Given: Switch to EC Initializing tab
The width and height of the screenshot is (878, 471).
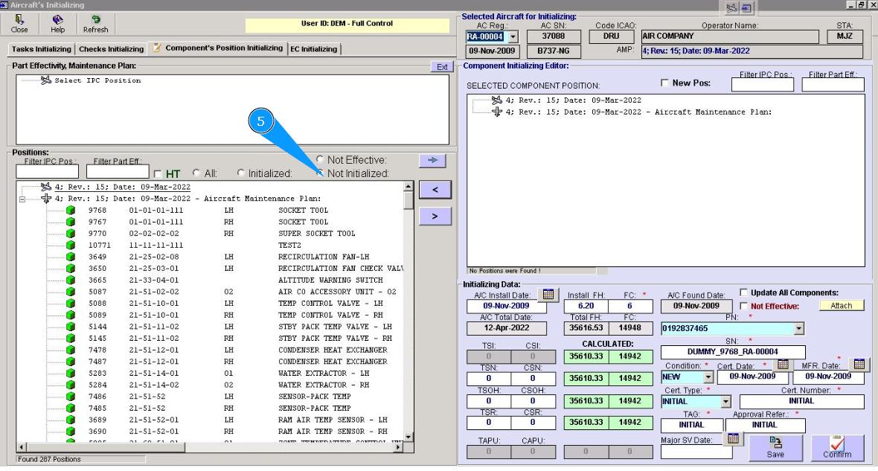Looking at the screenshot, I should pos(313,49).
